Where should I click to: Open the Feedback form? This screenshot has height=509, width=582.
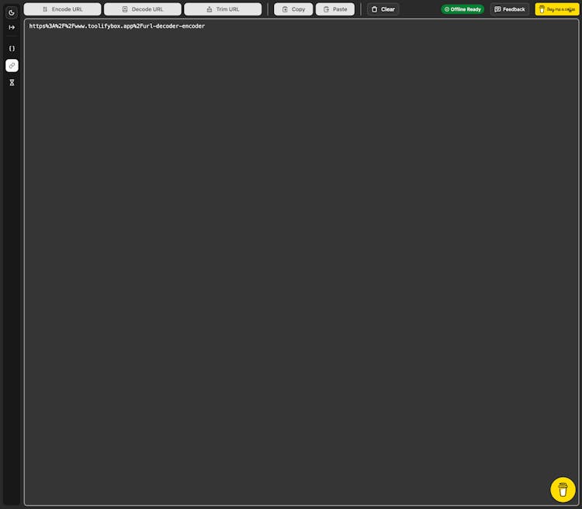pos(510,9)
